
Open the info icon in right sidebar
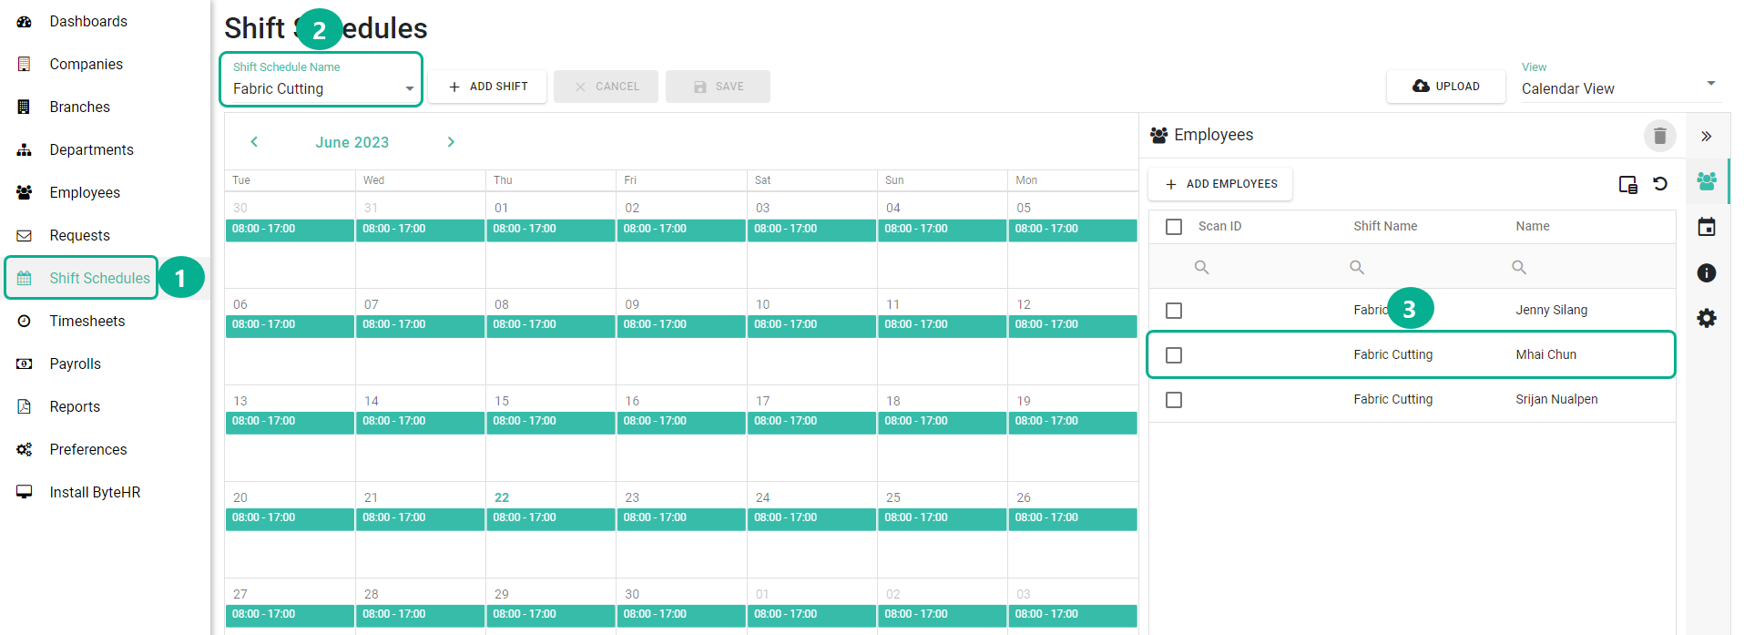(1707, 272)
